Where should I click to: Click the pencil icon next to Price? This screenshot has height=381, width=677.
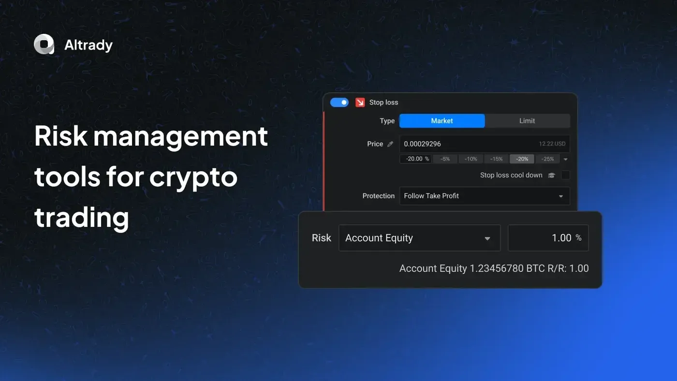tap(390, 144)
